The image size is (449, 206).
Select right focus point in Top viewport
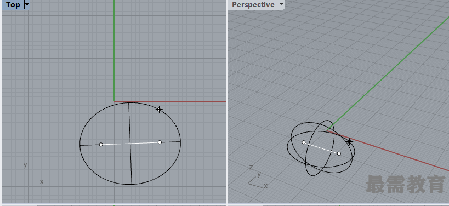[160, 142]
